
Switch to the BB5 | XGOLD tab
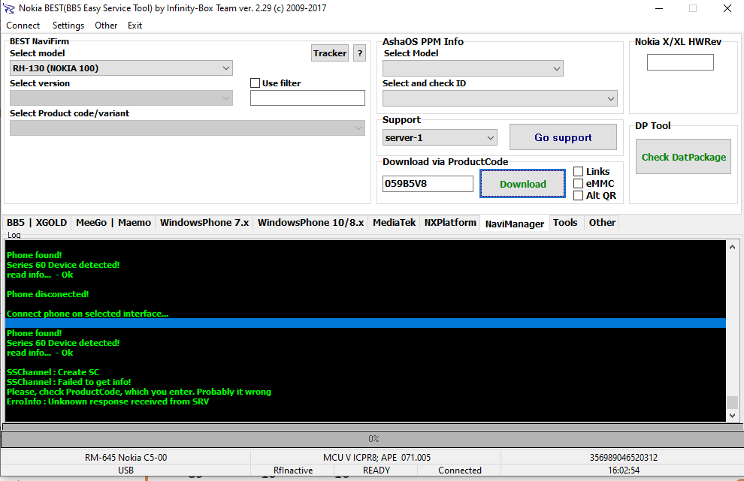point(37,223)
